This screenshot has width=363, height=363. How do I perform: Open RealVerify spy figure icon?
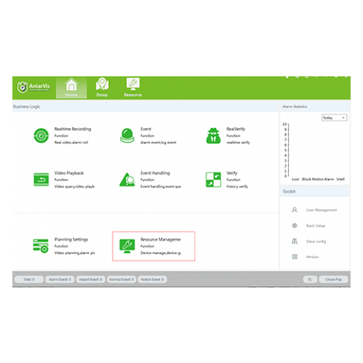213,135
